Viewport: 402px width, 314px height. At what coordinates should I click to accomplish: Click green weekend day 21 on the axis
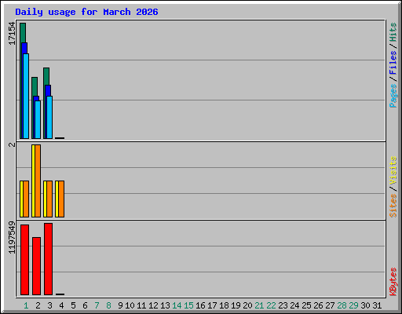pyautogui.click(x=259, y=305)
